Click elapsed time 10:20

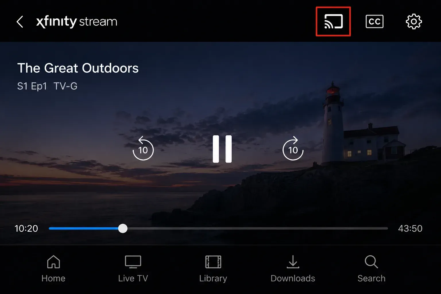[26, 229]
